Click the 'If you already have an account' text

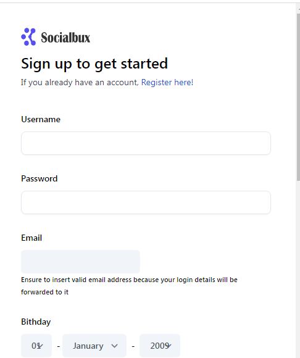click(x=80, y=83)
